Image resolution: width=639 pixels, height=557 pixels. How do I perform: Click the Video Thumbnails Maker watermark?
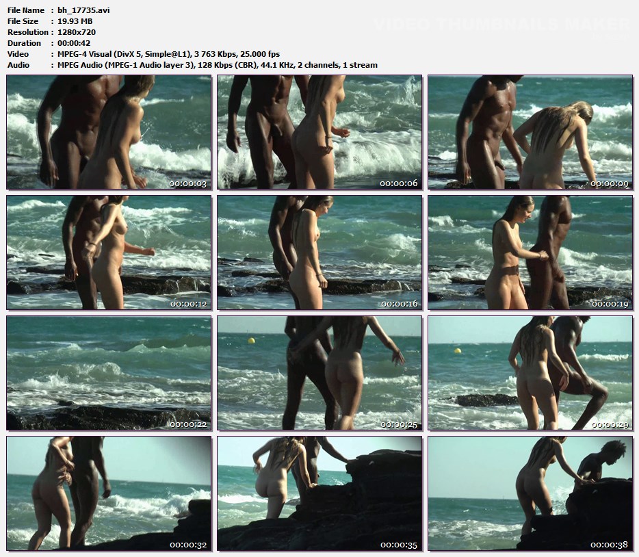501,25
